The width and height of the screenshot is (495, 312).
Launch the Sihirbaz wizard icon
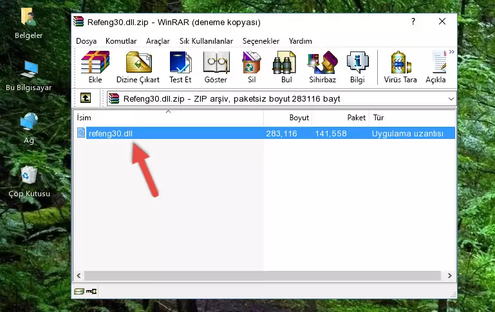pos(322,62)
